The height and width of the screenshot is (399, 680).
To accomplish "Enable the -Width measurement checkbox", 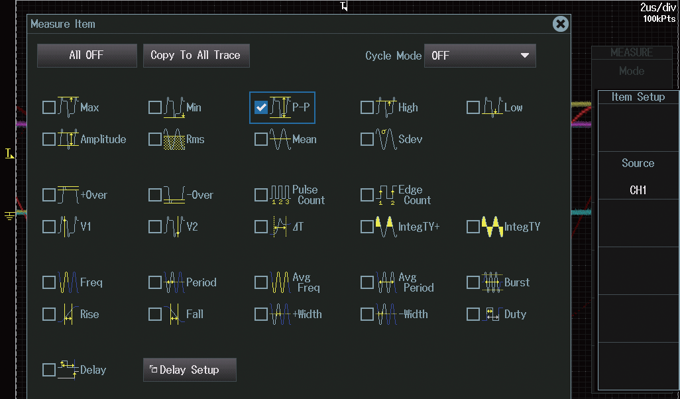I will point(367,314).
